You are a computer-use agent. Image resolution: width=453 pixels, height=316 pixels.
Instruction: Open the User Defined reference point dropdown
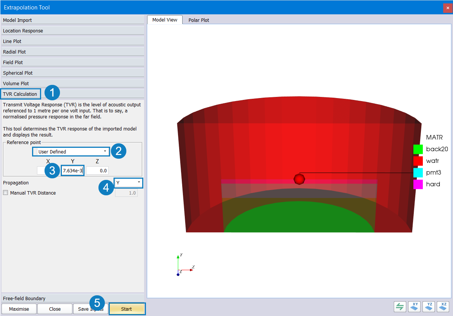tap(71, 152)
